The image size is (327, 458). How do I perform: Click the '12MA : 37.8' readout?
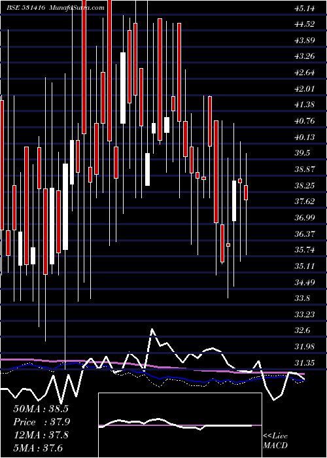pyautogui.click(x=41, y=434)
